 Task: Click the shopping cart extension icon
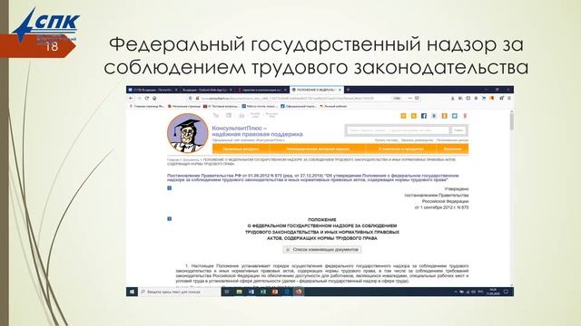pos(484,99)
